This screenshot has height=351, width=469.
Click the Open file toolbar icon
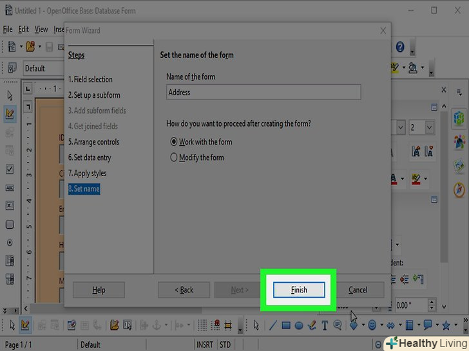click(x=30, y=46)
